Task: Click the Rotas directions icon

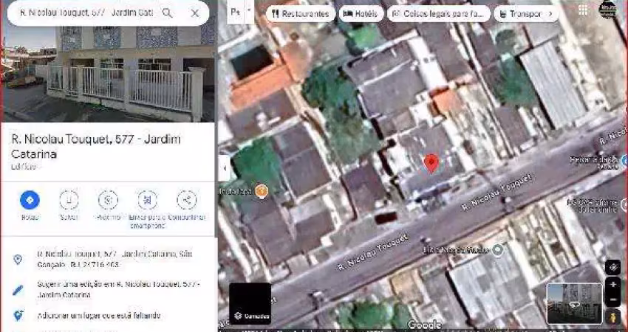Action: (30, 200)
